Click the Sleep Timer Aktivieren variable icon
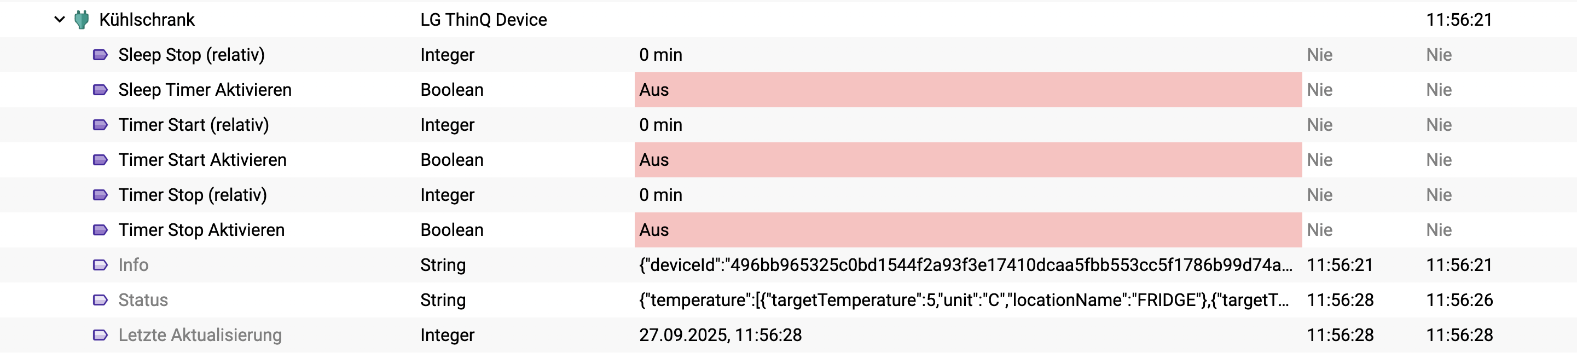 [100, 90]
